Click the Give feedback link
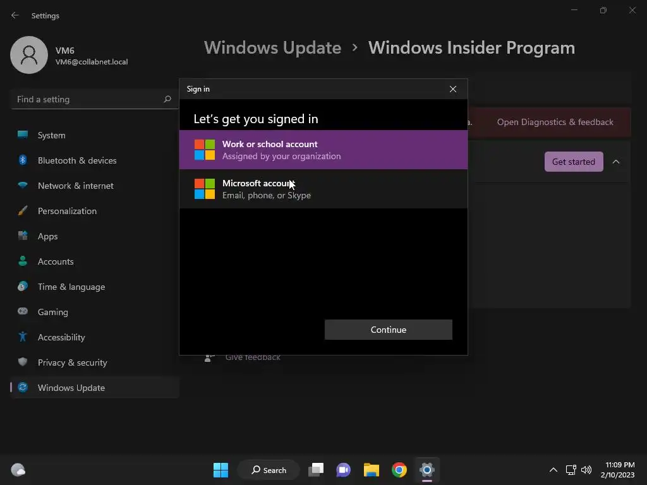 tap(253, 357)
